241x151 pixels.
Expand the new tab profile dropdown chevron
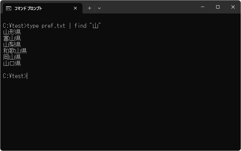click(x=99, y=8)
